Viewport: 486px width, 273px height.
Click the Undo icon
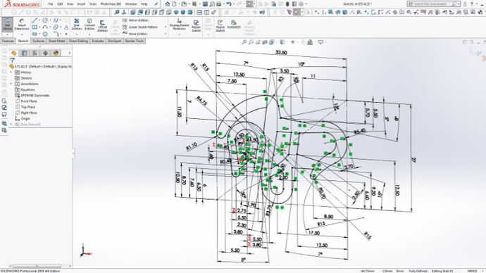pos(229,4)
